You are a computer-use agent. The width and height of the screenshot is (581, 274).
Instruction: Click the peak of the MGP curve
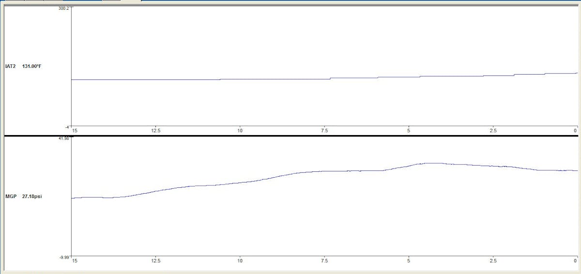[428, 163]
